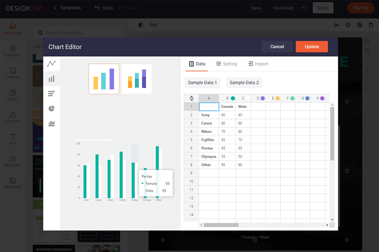Select column A header
This screenshot has height=252, width=379.
click(x=209, y=98)
